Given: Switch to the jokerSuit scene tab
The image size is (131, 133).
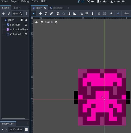Looking at the screenshot, I should click(x=57, y=8).
